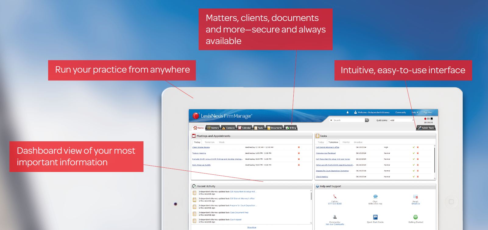Open the Case Document Prep activity link
The image size is (488, 230).
[x=239, y=213]
